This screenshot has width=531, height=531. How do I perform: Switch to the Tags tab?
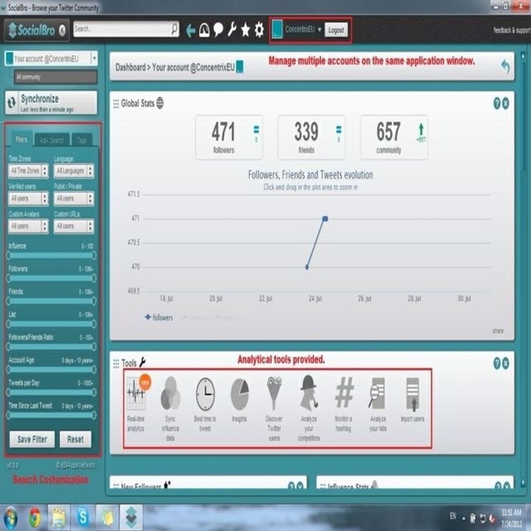[82, 140]
